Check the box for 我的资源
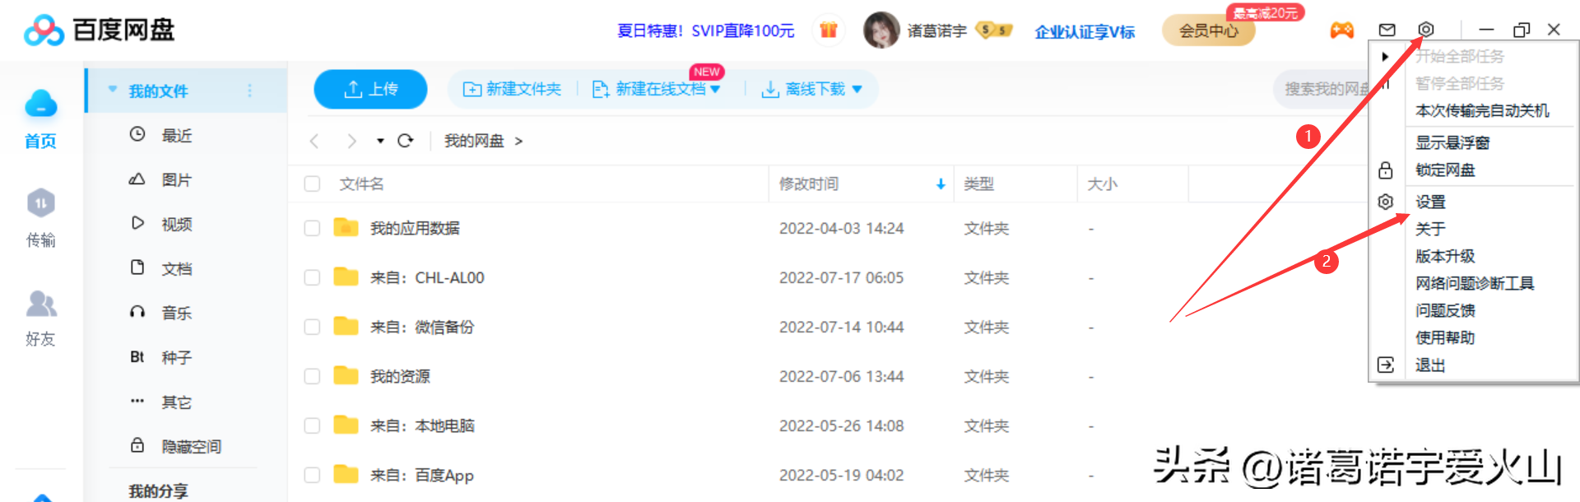This screenshot has height=502, width=1580. tap(312, 376)
